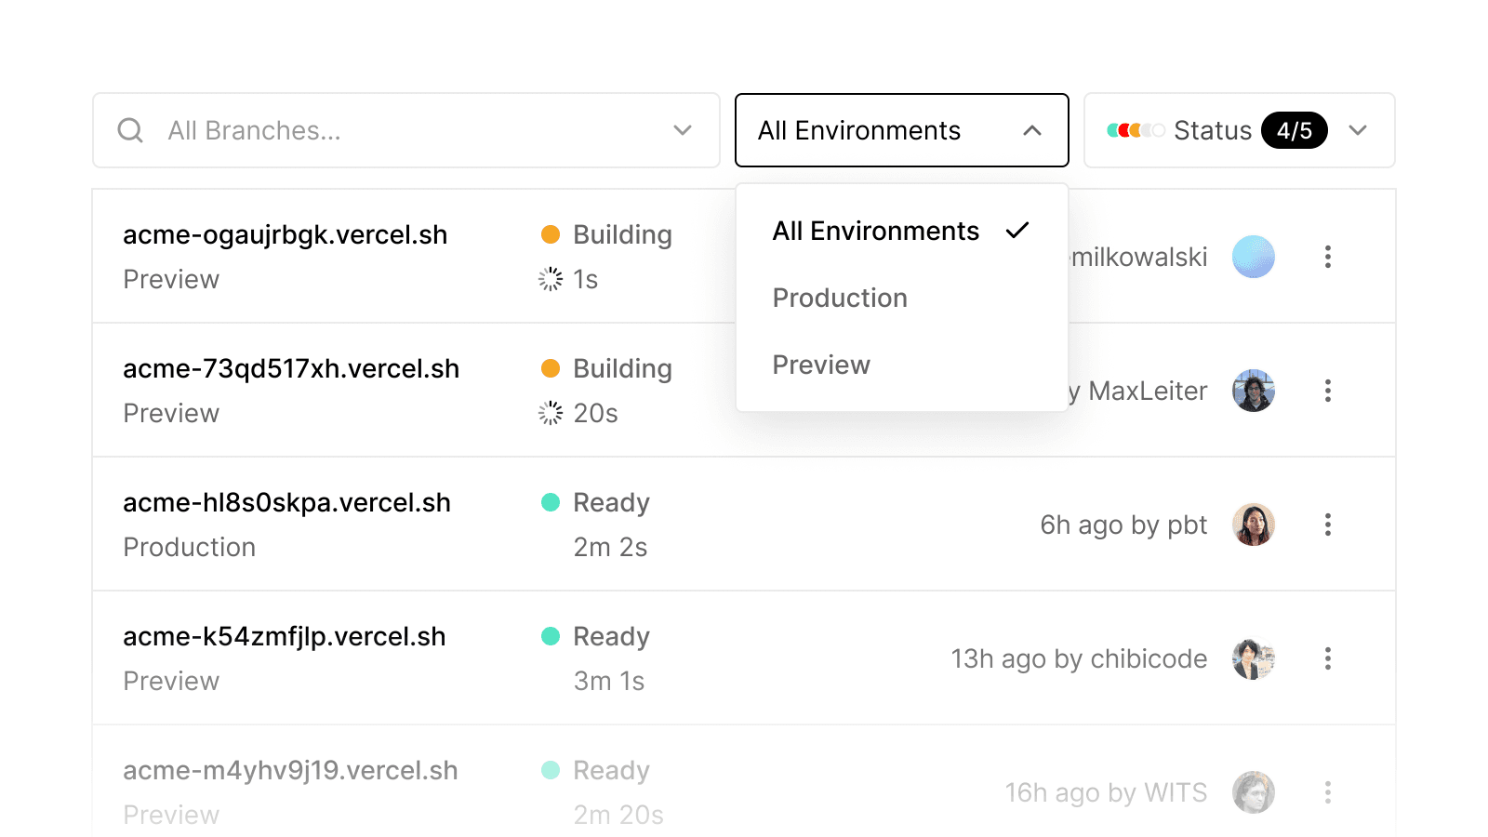Collapse the All Environments dropdown
This screenshot has width=1488, height=837.
1031,130
